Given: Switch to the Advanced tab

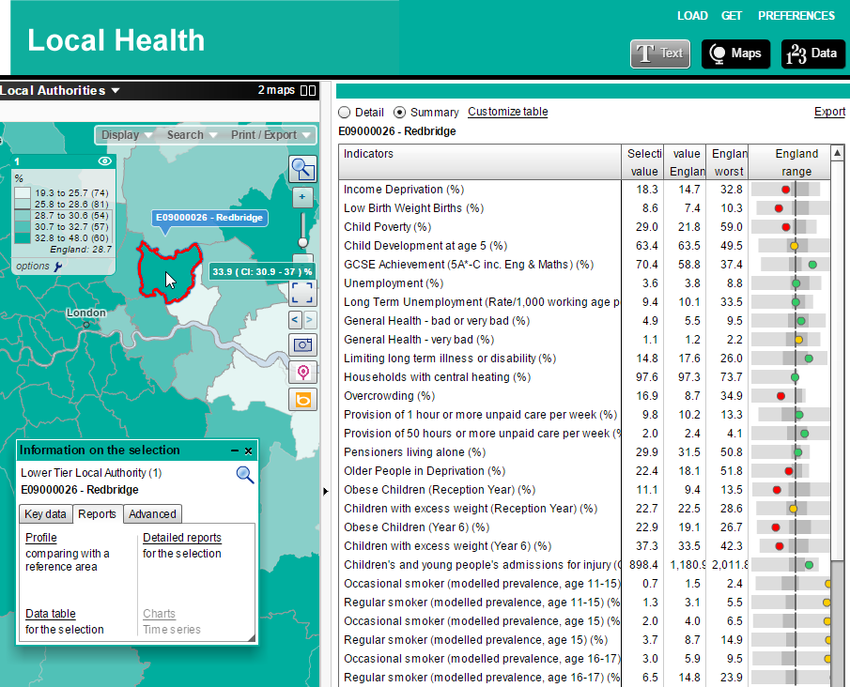Looking at the screenshot, I should (152, 513).
